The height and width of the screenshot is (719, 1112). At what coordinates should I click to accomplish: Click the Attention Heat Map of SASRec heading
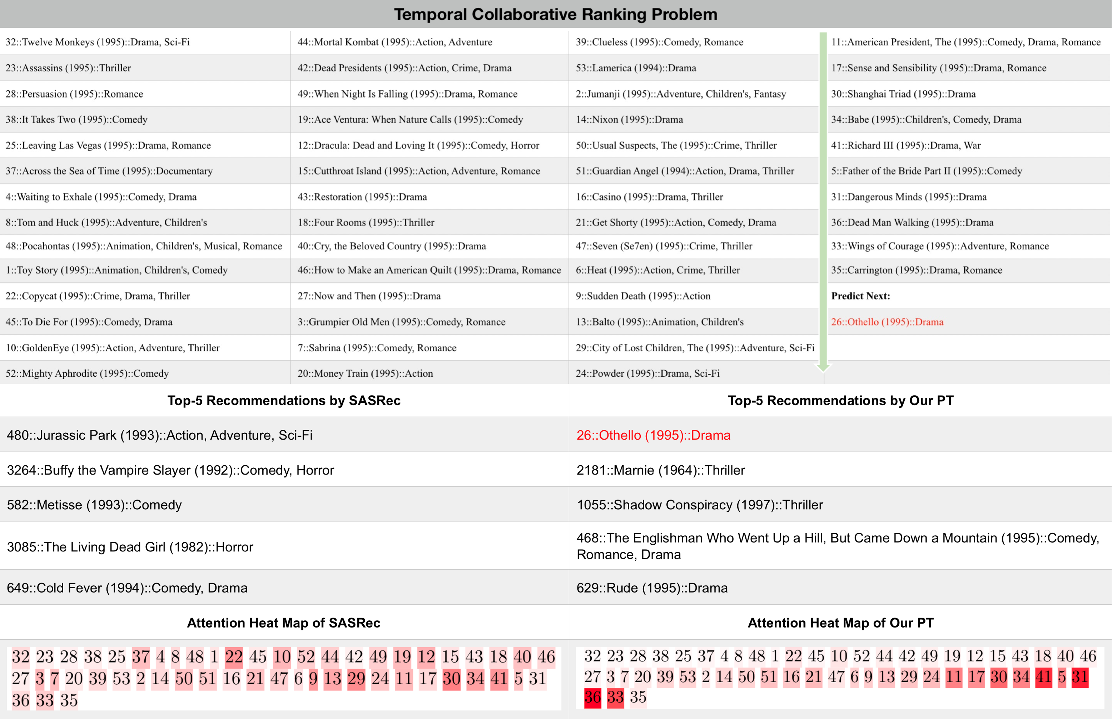[283, 623]
